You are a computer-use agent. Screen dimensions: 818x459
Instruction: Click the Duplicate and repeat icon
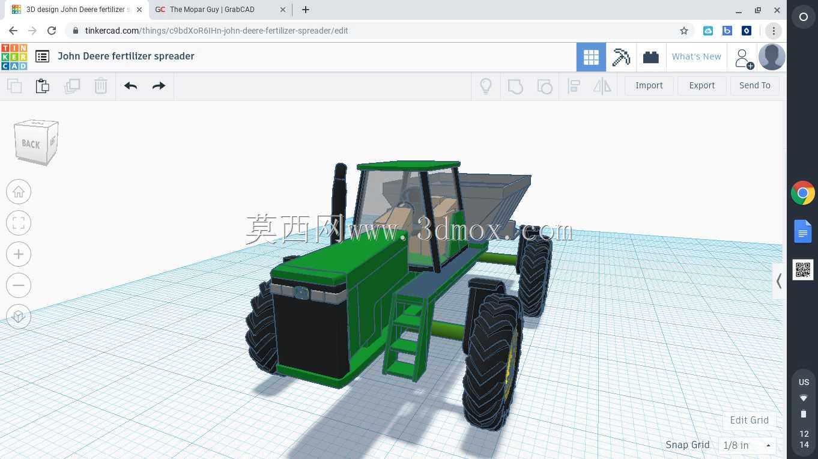tap(72, 86)
